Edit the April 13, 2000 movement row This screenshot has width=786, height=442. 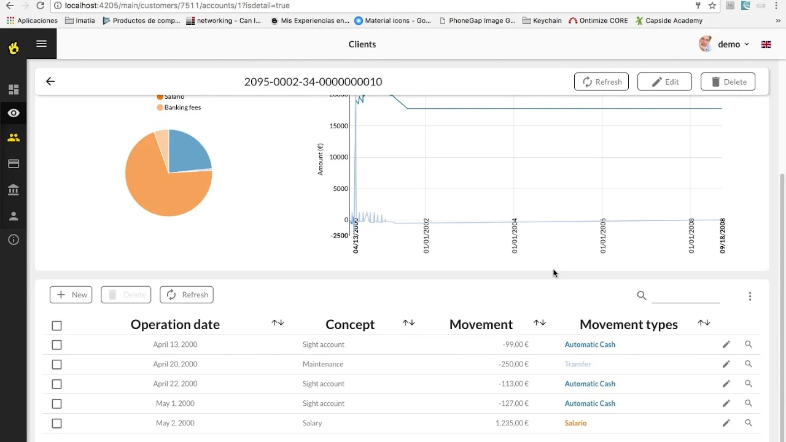pyautogui.click(x=726, y=345)
